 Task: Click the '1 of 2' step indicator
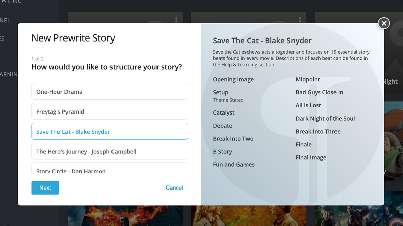click(38, 59)
